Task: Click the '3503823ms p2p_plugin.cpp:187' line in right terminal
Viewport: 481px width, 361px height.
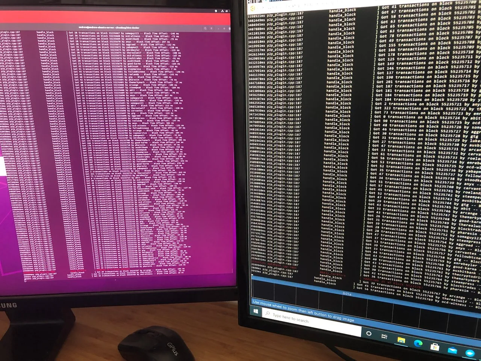Action: 275,155
